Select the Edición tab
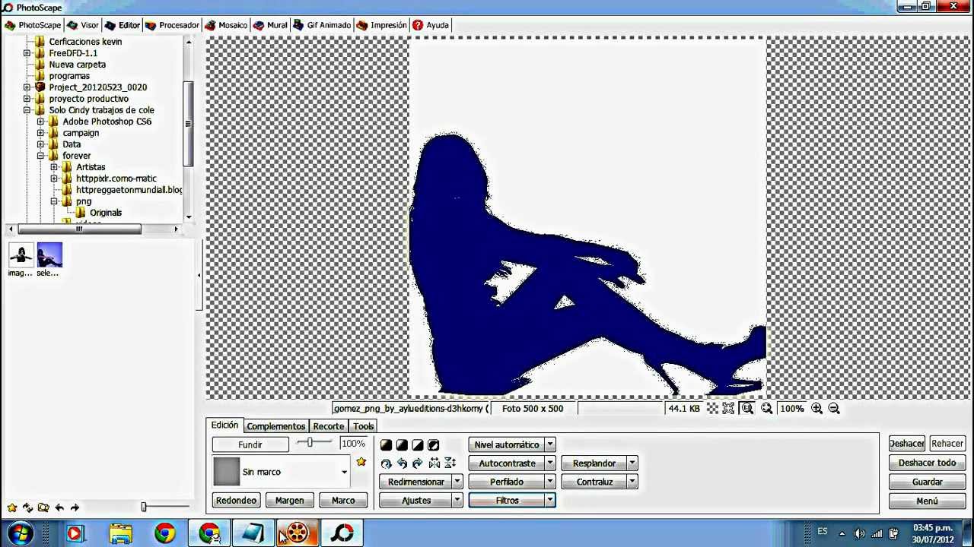The width and height of the screenshot is (974, 547). point(224,425)
